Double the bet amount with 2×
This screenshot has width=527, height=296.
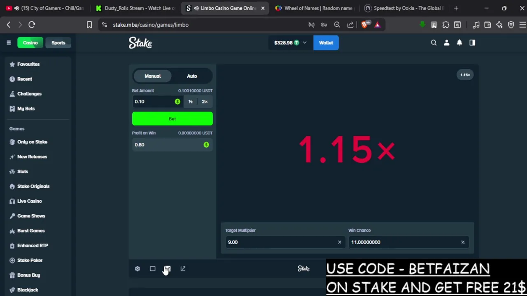(x=205, y=102)
